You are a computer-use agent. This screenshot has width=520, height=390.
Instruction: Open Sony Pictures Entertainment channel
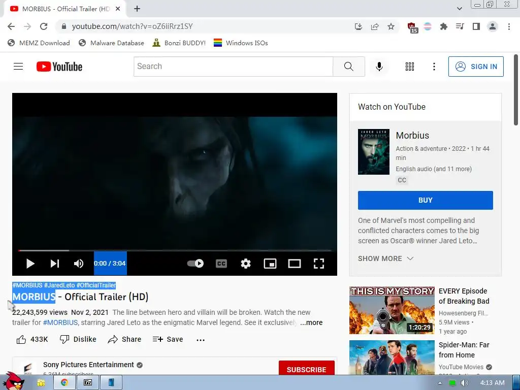pyautogui.click(x=88, y=365)
